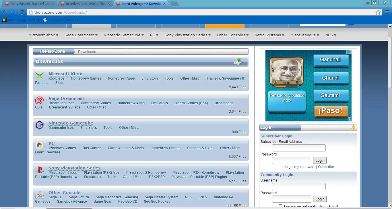
Task: Click the key icon in the Log In bar
Action: 353,128
